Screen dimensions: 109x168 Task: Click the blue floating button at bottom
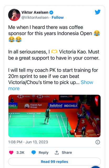(x=96, y=167)
